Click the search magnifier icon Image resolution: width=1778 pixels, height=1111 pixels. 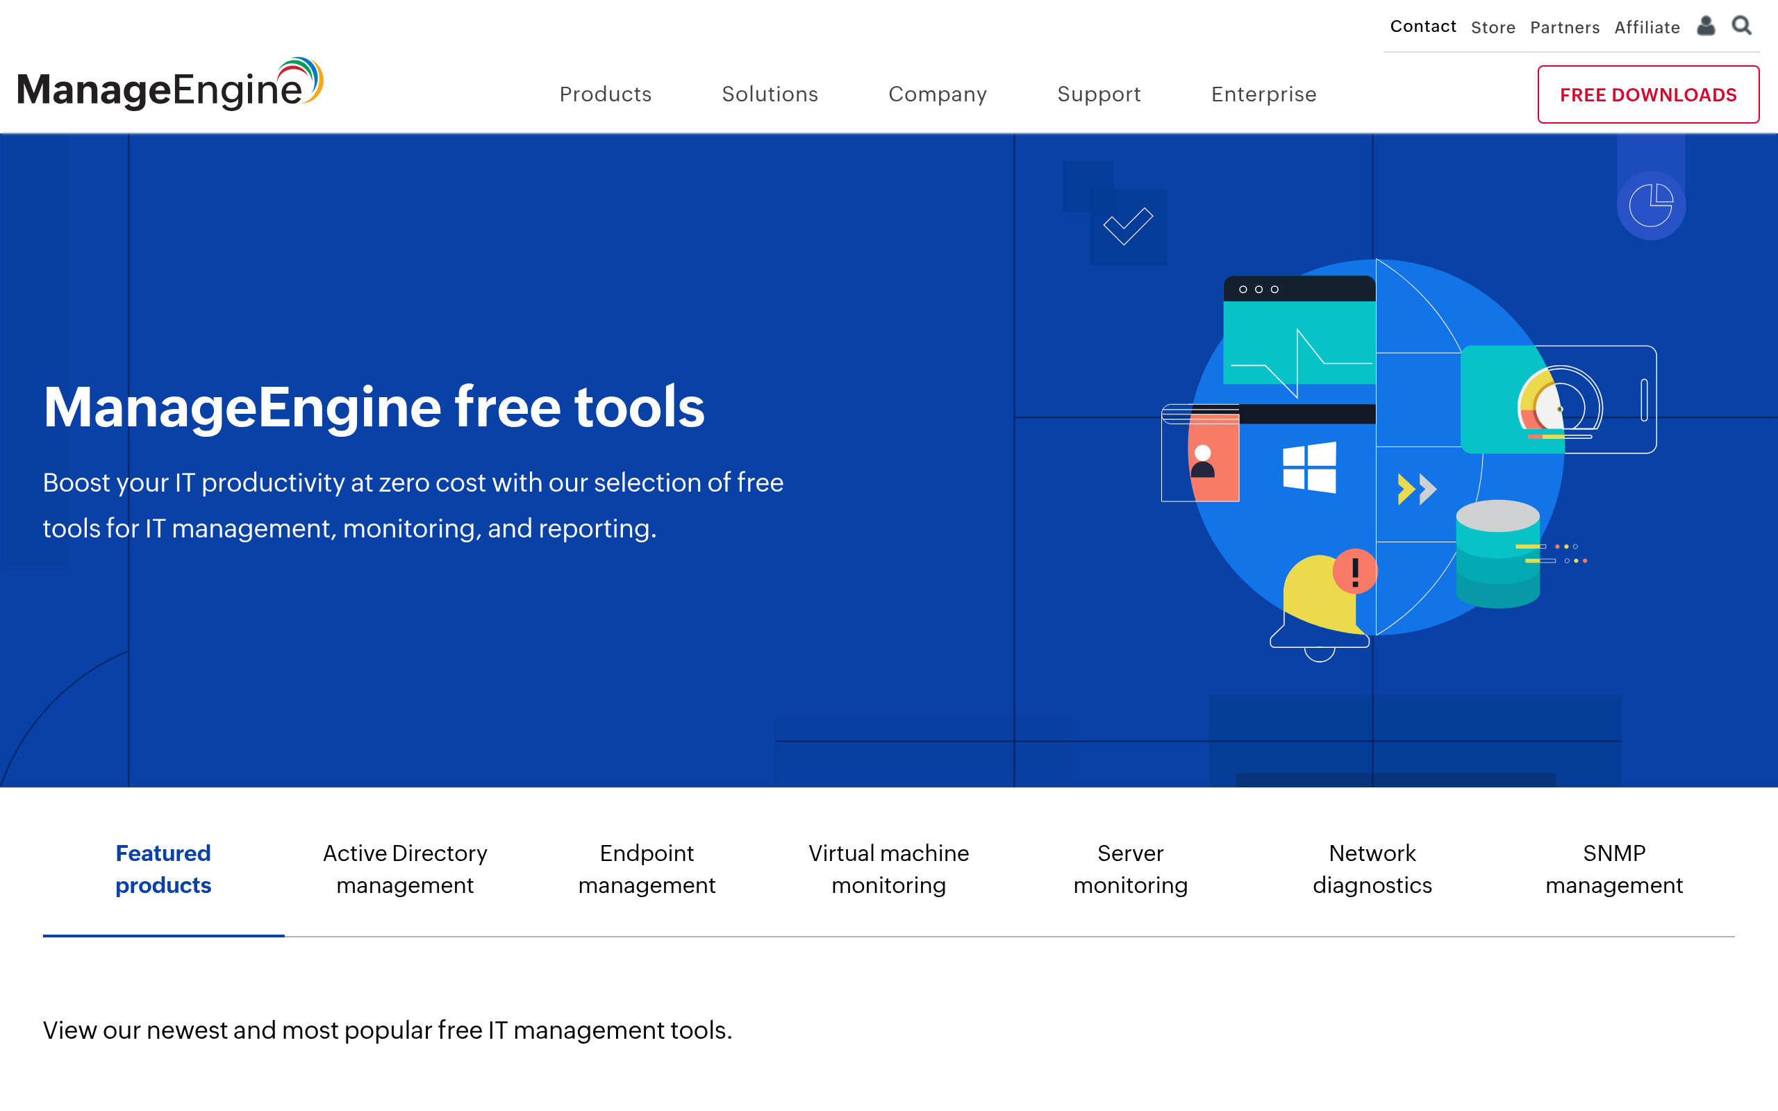point(1742,26)
